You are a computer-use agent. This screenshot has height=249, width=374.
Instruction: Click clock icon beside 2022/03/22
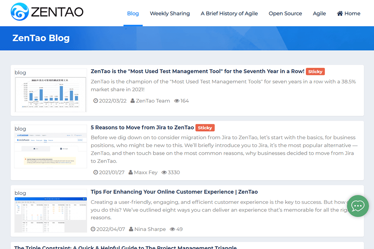coord(96,101)
